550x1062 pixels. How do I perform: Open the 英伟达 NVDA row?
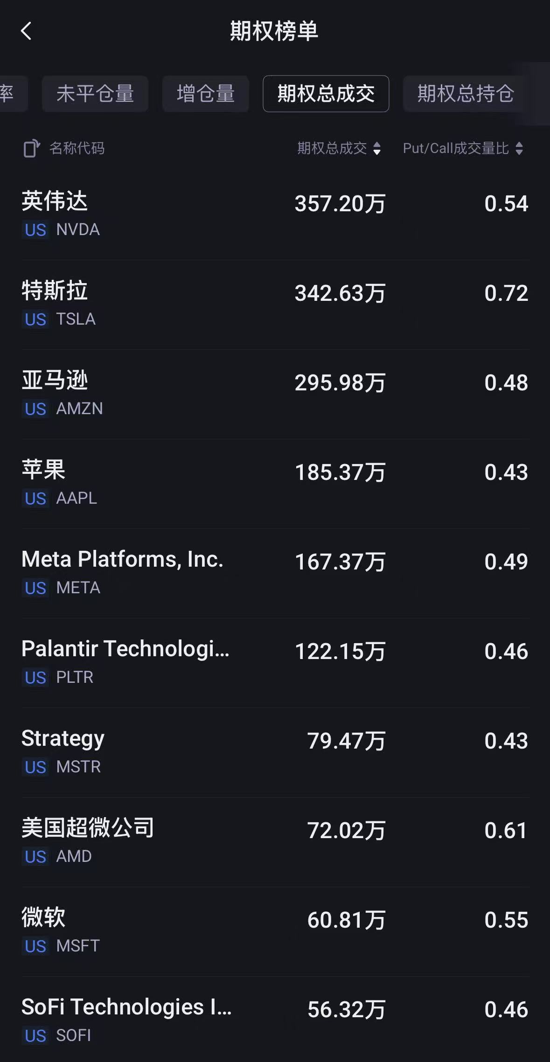pyautogui.click(x=275, y=215)
